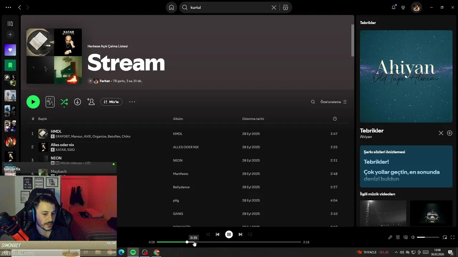Go back with the left arrow

(20, 7)
